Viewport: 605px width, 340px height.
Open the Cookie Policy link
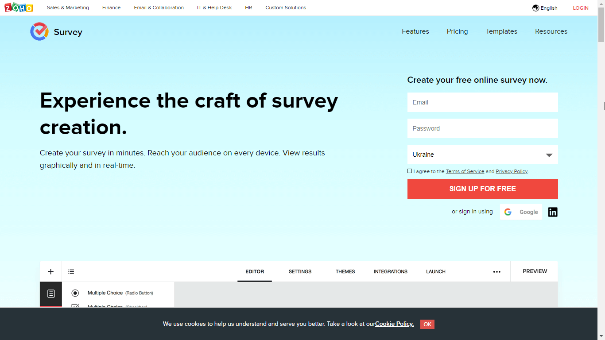point(394,324)
